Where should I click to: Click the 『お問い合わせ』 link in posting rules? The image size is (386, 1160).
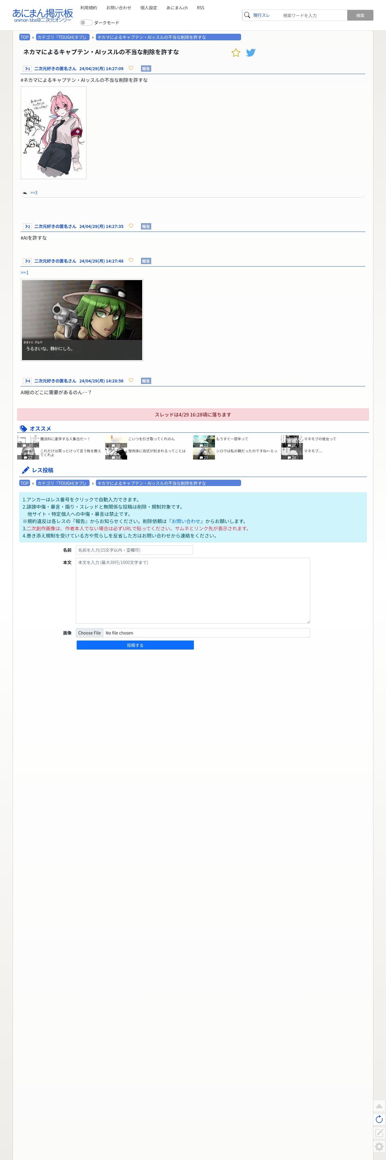[186, 521]
